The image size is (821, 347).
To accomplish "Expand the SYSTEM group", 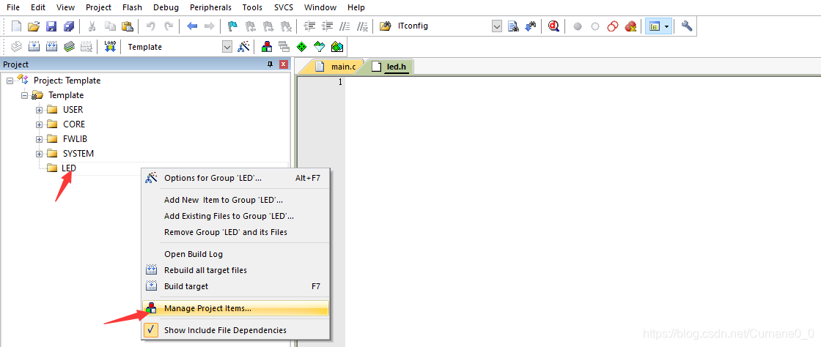I will tap(39, 154).
